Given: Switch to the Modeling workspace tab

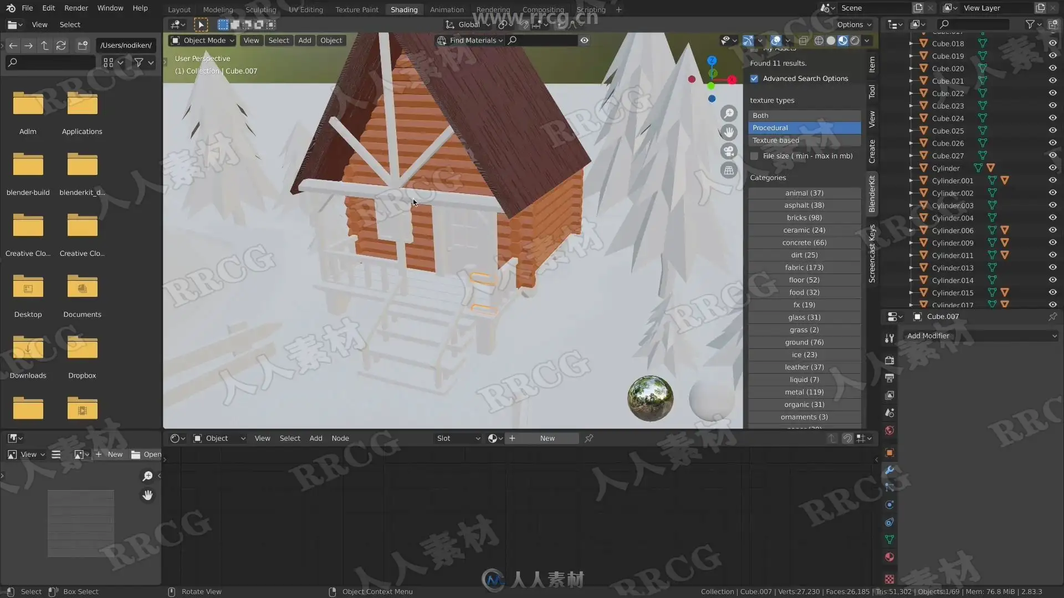Looking at the screenshot, I should [218, 9].
